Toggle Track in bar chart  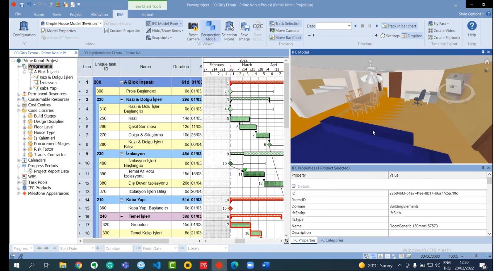[399, 26]
